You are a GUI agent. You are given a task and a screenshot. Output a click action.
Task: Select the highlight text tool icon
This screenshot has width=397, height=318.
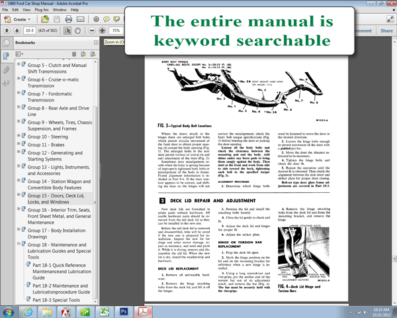click(x=116, y=19)
